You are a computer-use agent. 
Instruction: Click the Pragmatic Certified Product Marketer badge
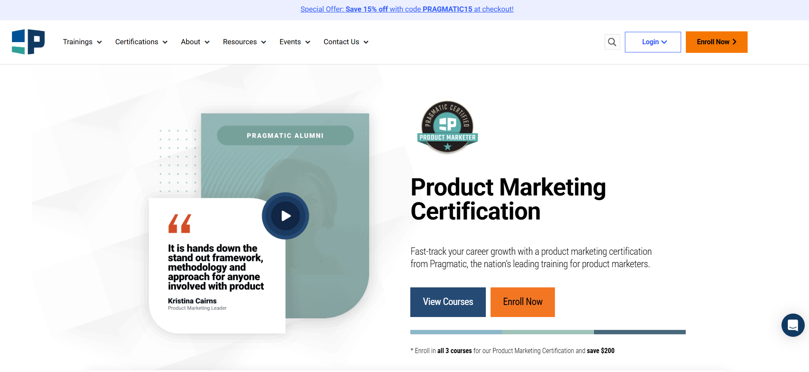tap(448, 127)
